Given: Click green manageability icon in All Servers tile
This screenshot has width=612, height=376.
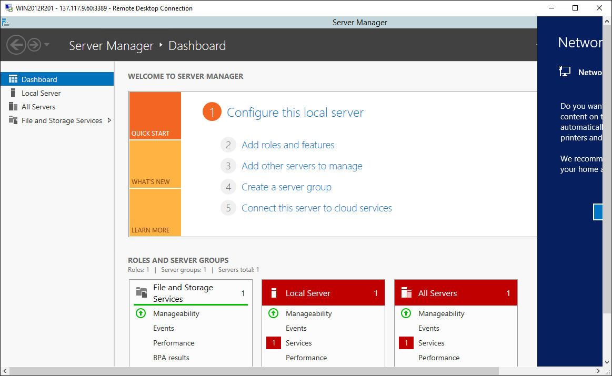Looking at the screenshot, I should pyautogui.click(x=406, y=313).
